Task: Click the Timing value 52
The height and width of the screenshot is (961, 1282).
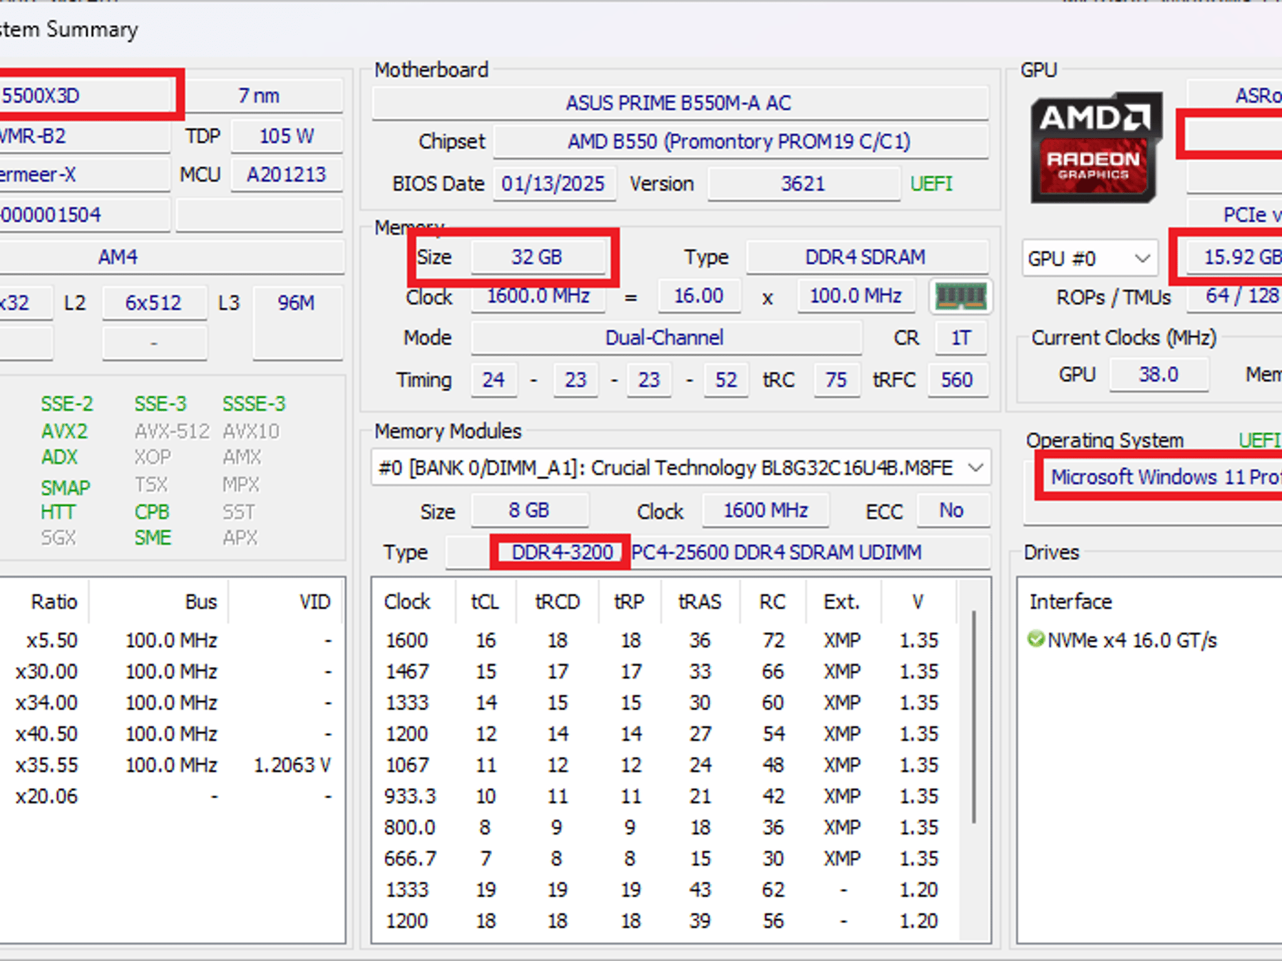Action: (x=726, y=379)
